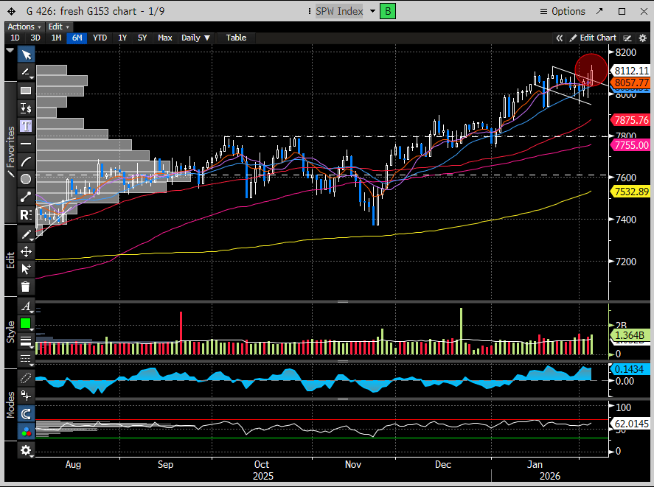
Task: Click the SPW Index security field
Action: pyautogui.click(x=339, y=11)
